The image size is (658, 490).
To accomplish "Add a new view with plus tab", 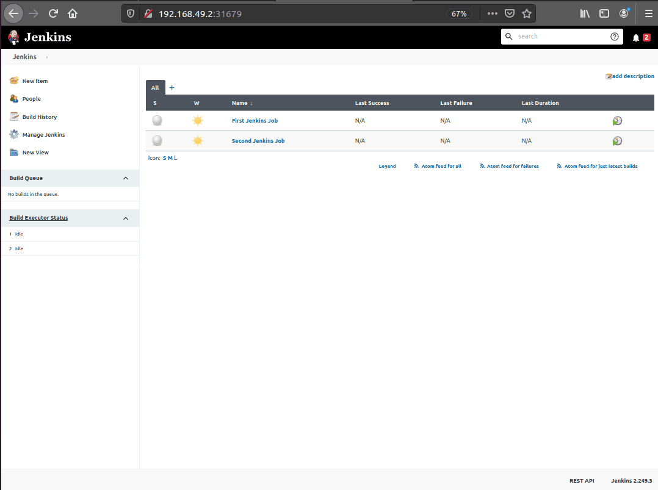I will (x=172, y=88).
